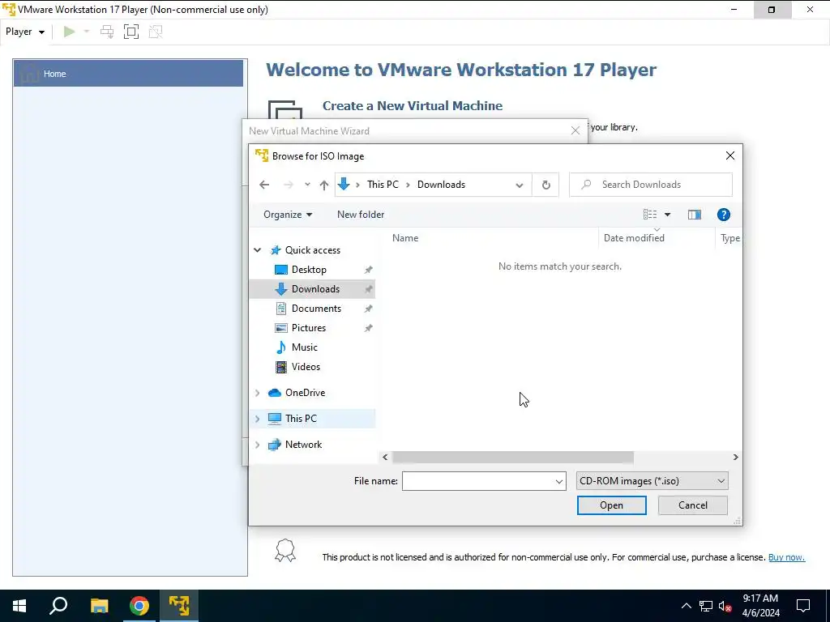The height and width of the screenshot is (622, 830).
Task: Click This PC in address breadcrumb
Action: coord(383,185)
